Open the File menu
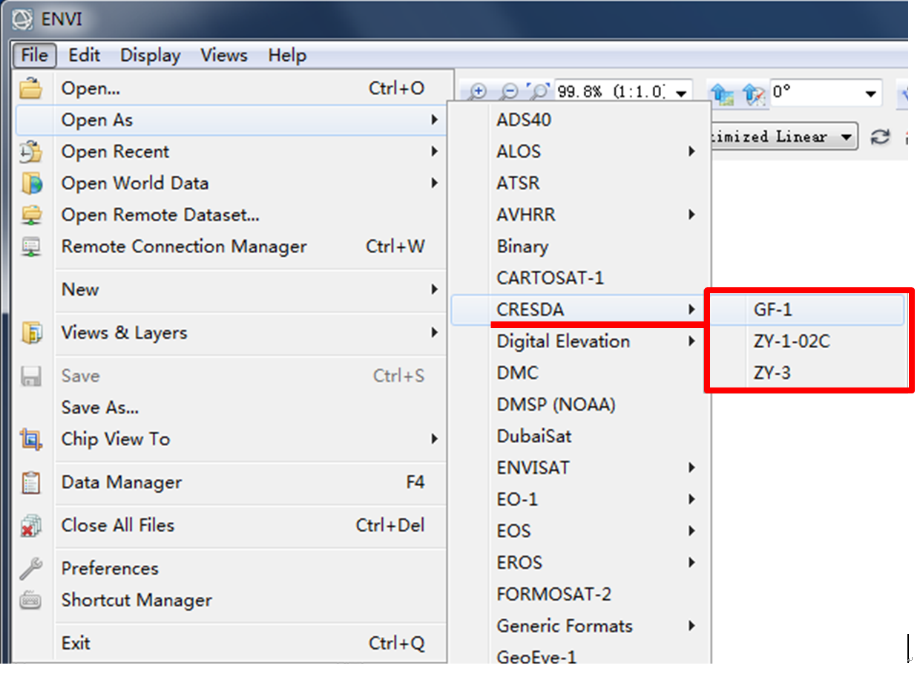This screenshot has height=674, width=920. pos(34,55)
